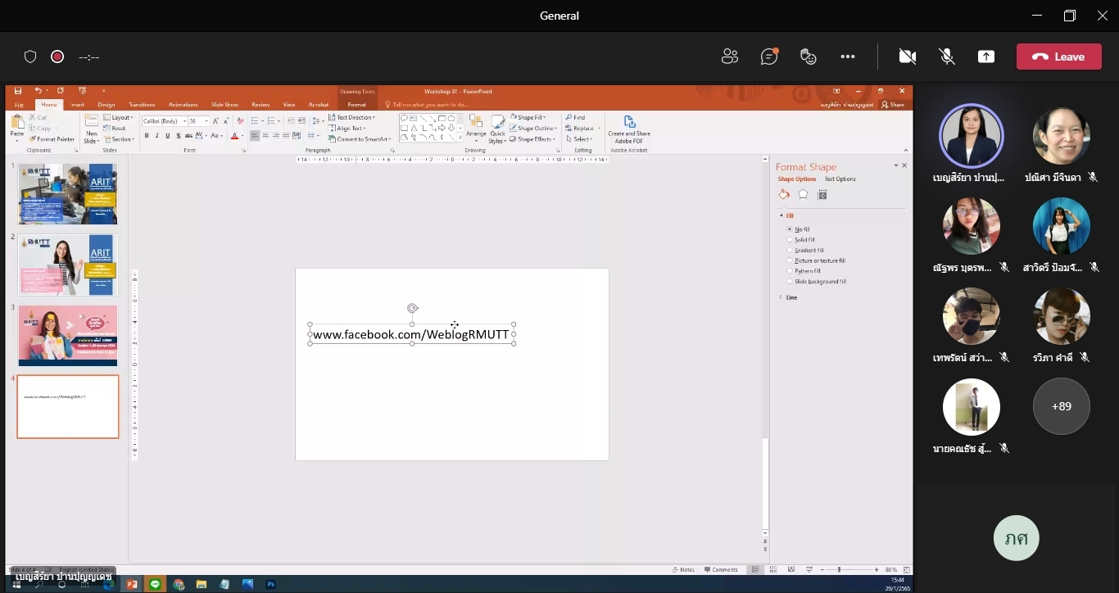Toggle underline formatting
The width and height of the screenshot is (1119, 593).
tap(168, 136)
